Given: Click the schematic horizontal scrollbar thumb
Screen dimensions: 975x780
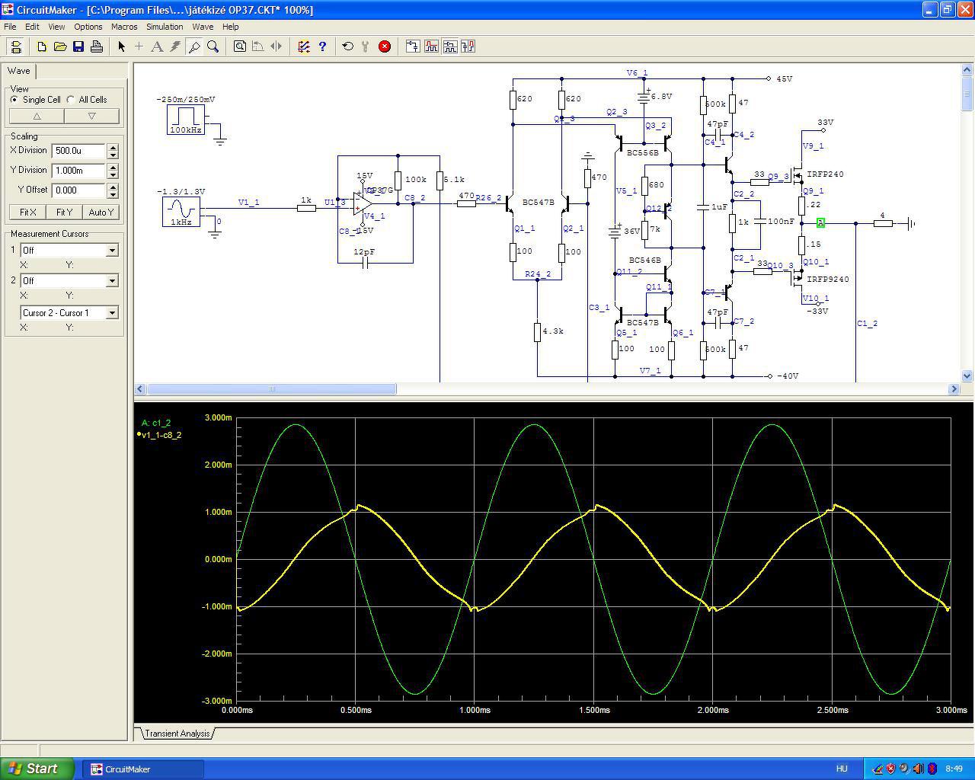Looking at the screenshot, I should click(x=271, y=389).
